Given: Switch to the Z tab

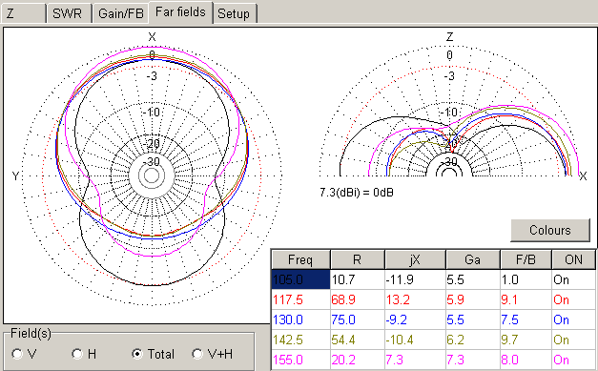Looking at the screenshot, I should (x=23, y=13).
